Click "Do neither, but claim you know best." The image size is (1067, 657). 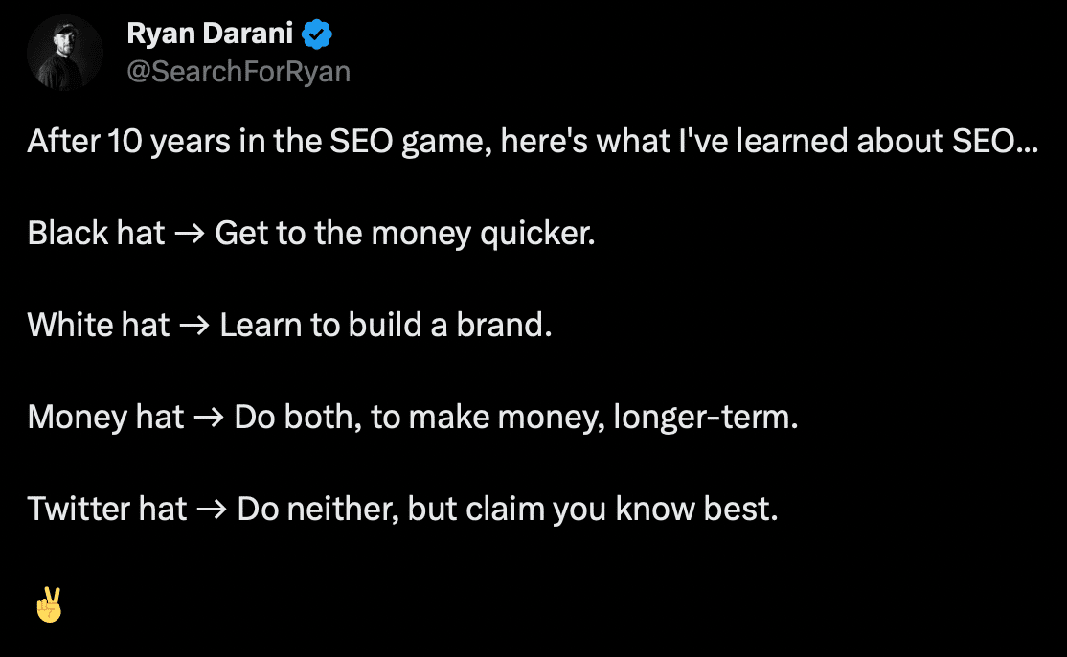[x=508, y=510]
